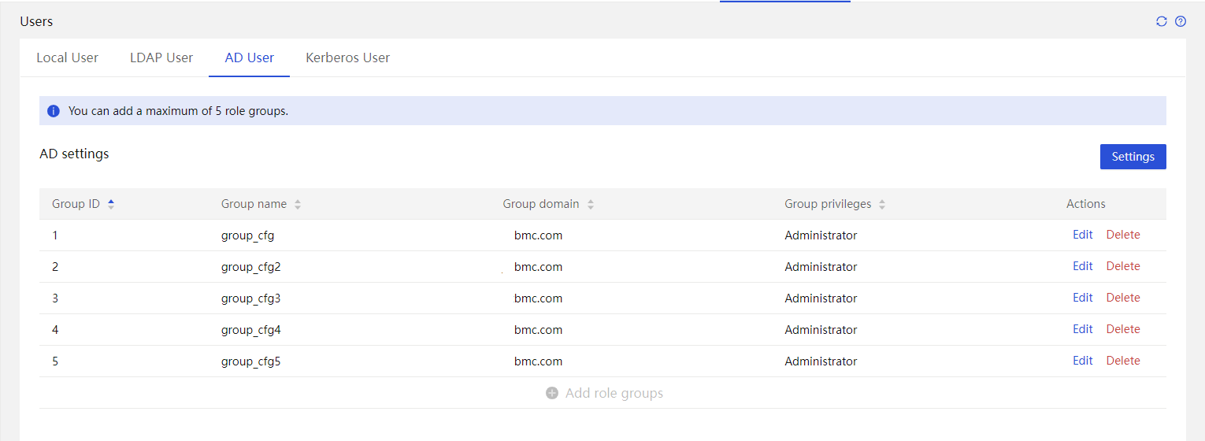Click the refresh icon beside Users header
This screenshot has height=441, width=1205.
[1161, 21]
